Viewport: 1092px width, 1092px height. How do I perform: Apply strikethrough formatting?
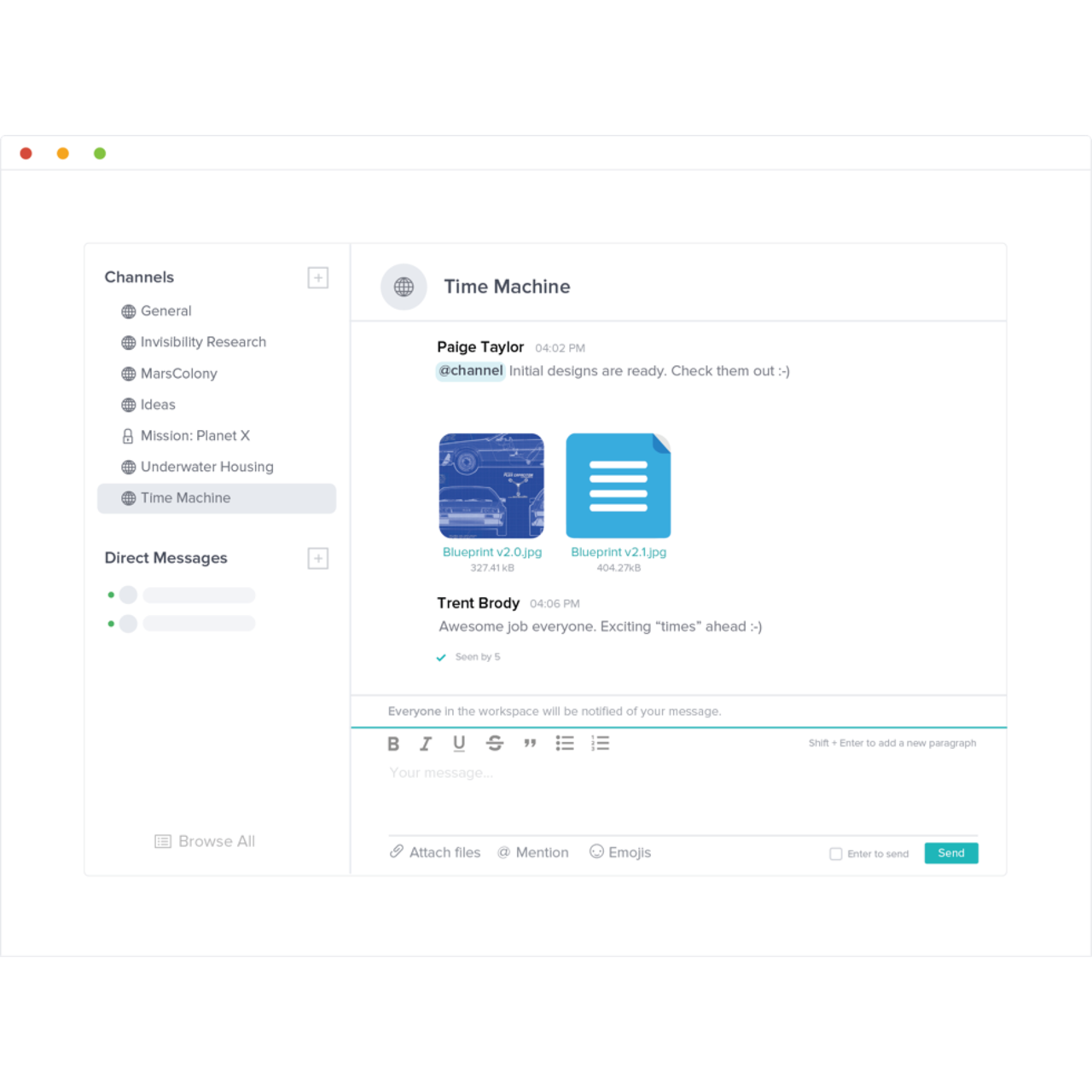point(495,743)
